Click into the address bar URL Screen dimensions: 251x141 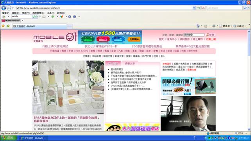click(104, 8)
